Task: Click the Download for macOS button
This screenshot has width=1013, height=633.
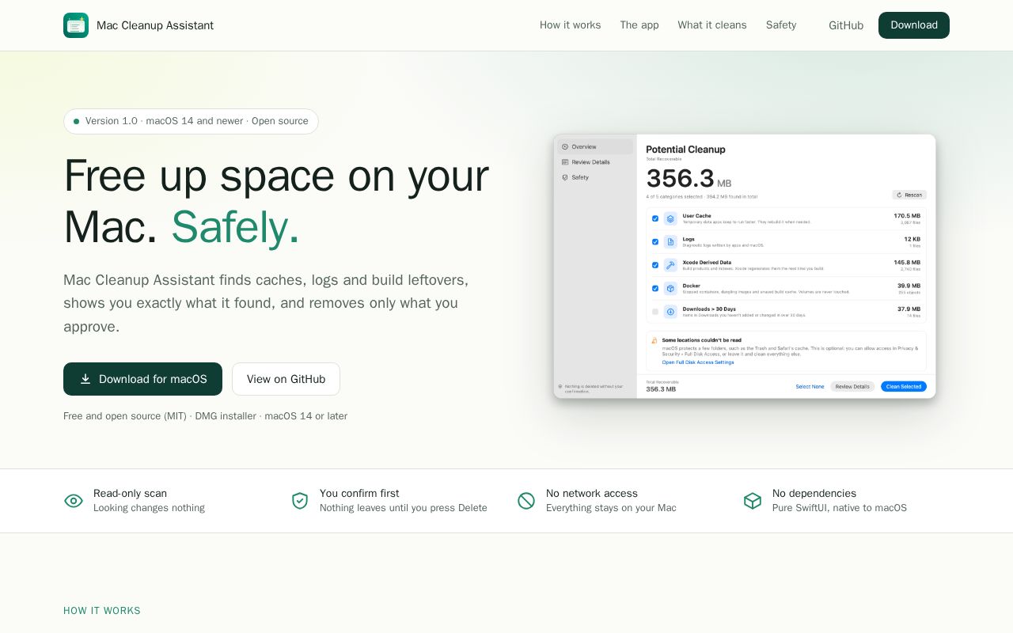Action: (x=142, y=379)
